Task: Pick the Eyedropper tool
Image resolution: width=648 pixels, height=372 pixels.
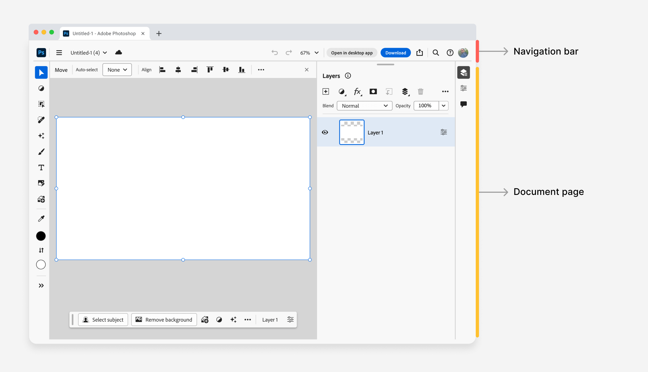Action: [x=41, y=218]
